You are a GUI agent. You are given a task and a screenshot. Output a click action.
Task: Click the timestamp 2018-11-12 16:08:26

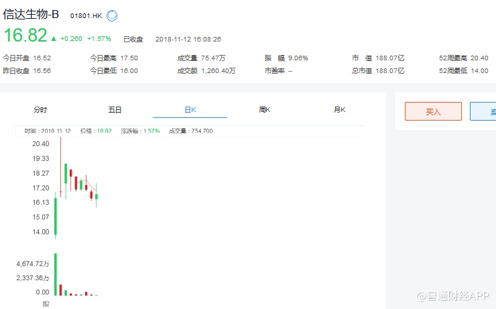[188, 40]
